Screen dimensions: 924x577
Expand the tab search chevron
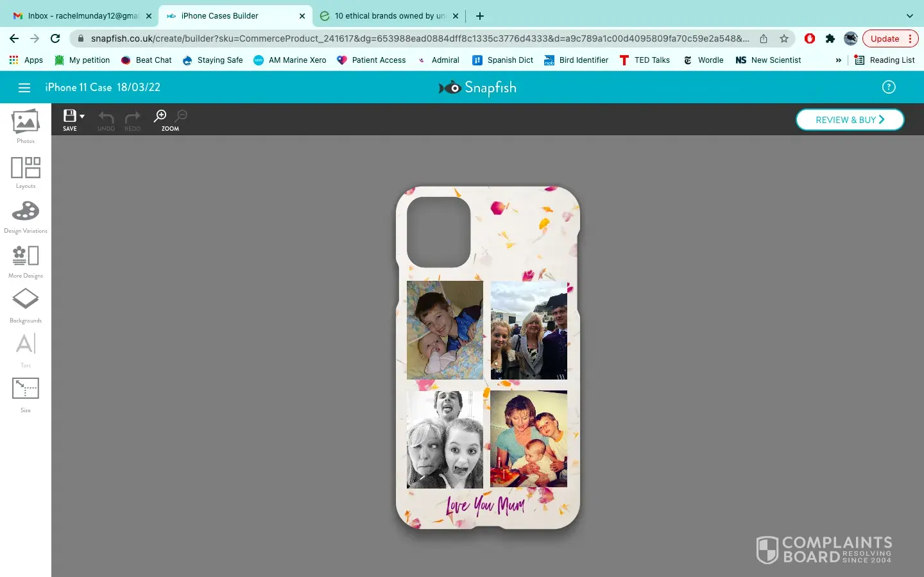(x=909, y=16)
